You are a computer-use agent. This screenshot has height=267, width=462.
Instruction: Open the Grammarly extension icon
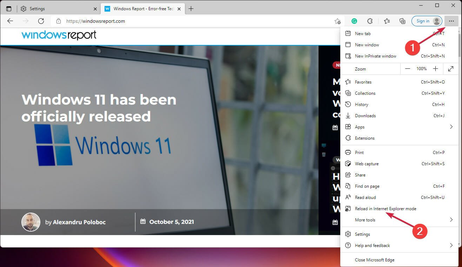click(x=354, y=21)
